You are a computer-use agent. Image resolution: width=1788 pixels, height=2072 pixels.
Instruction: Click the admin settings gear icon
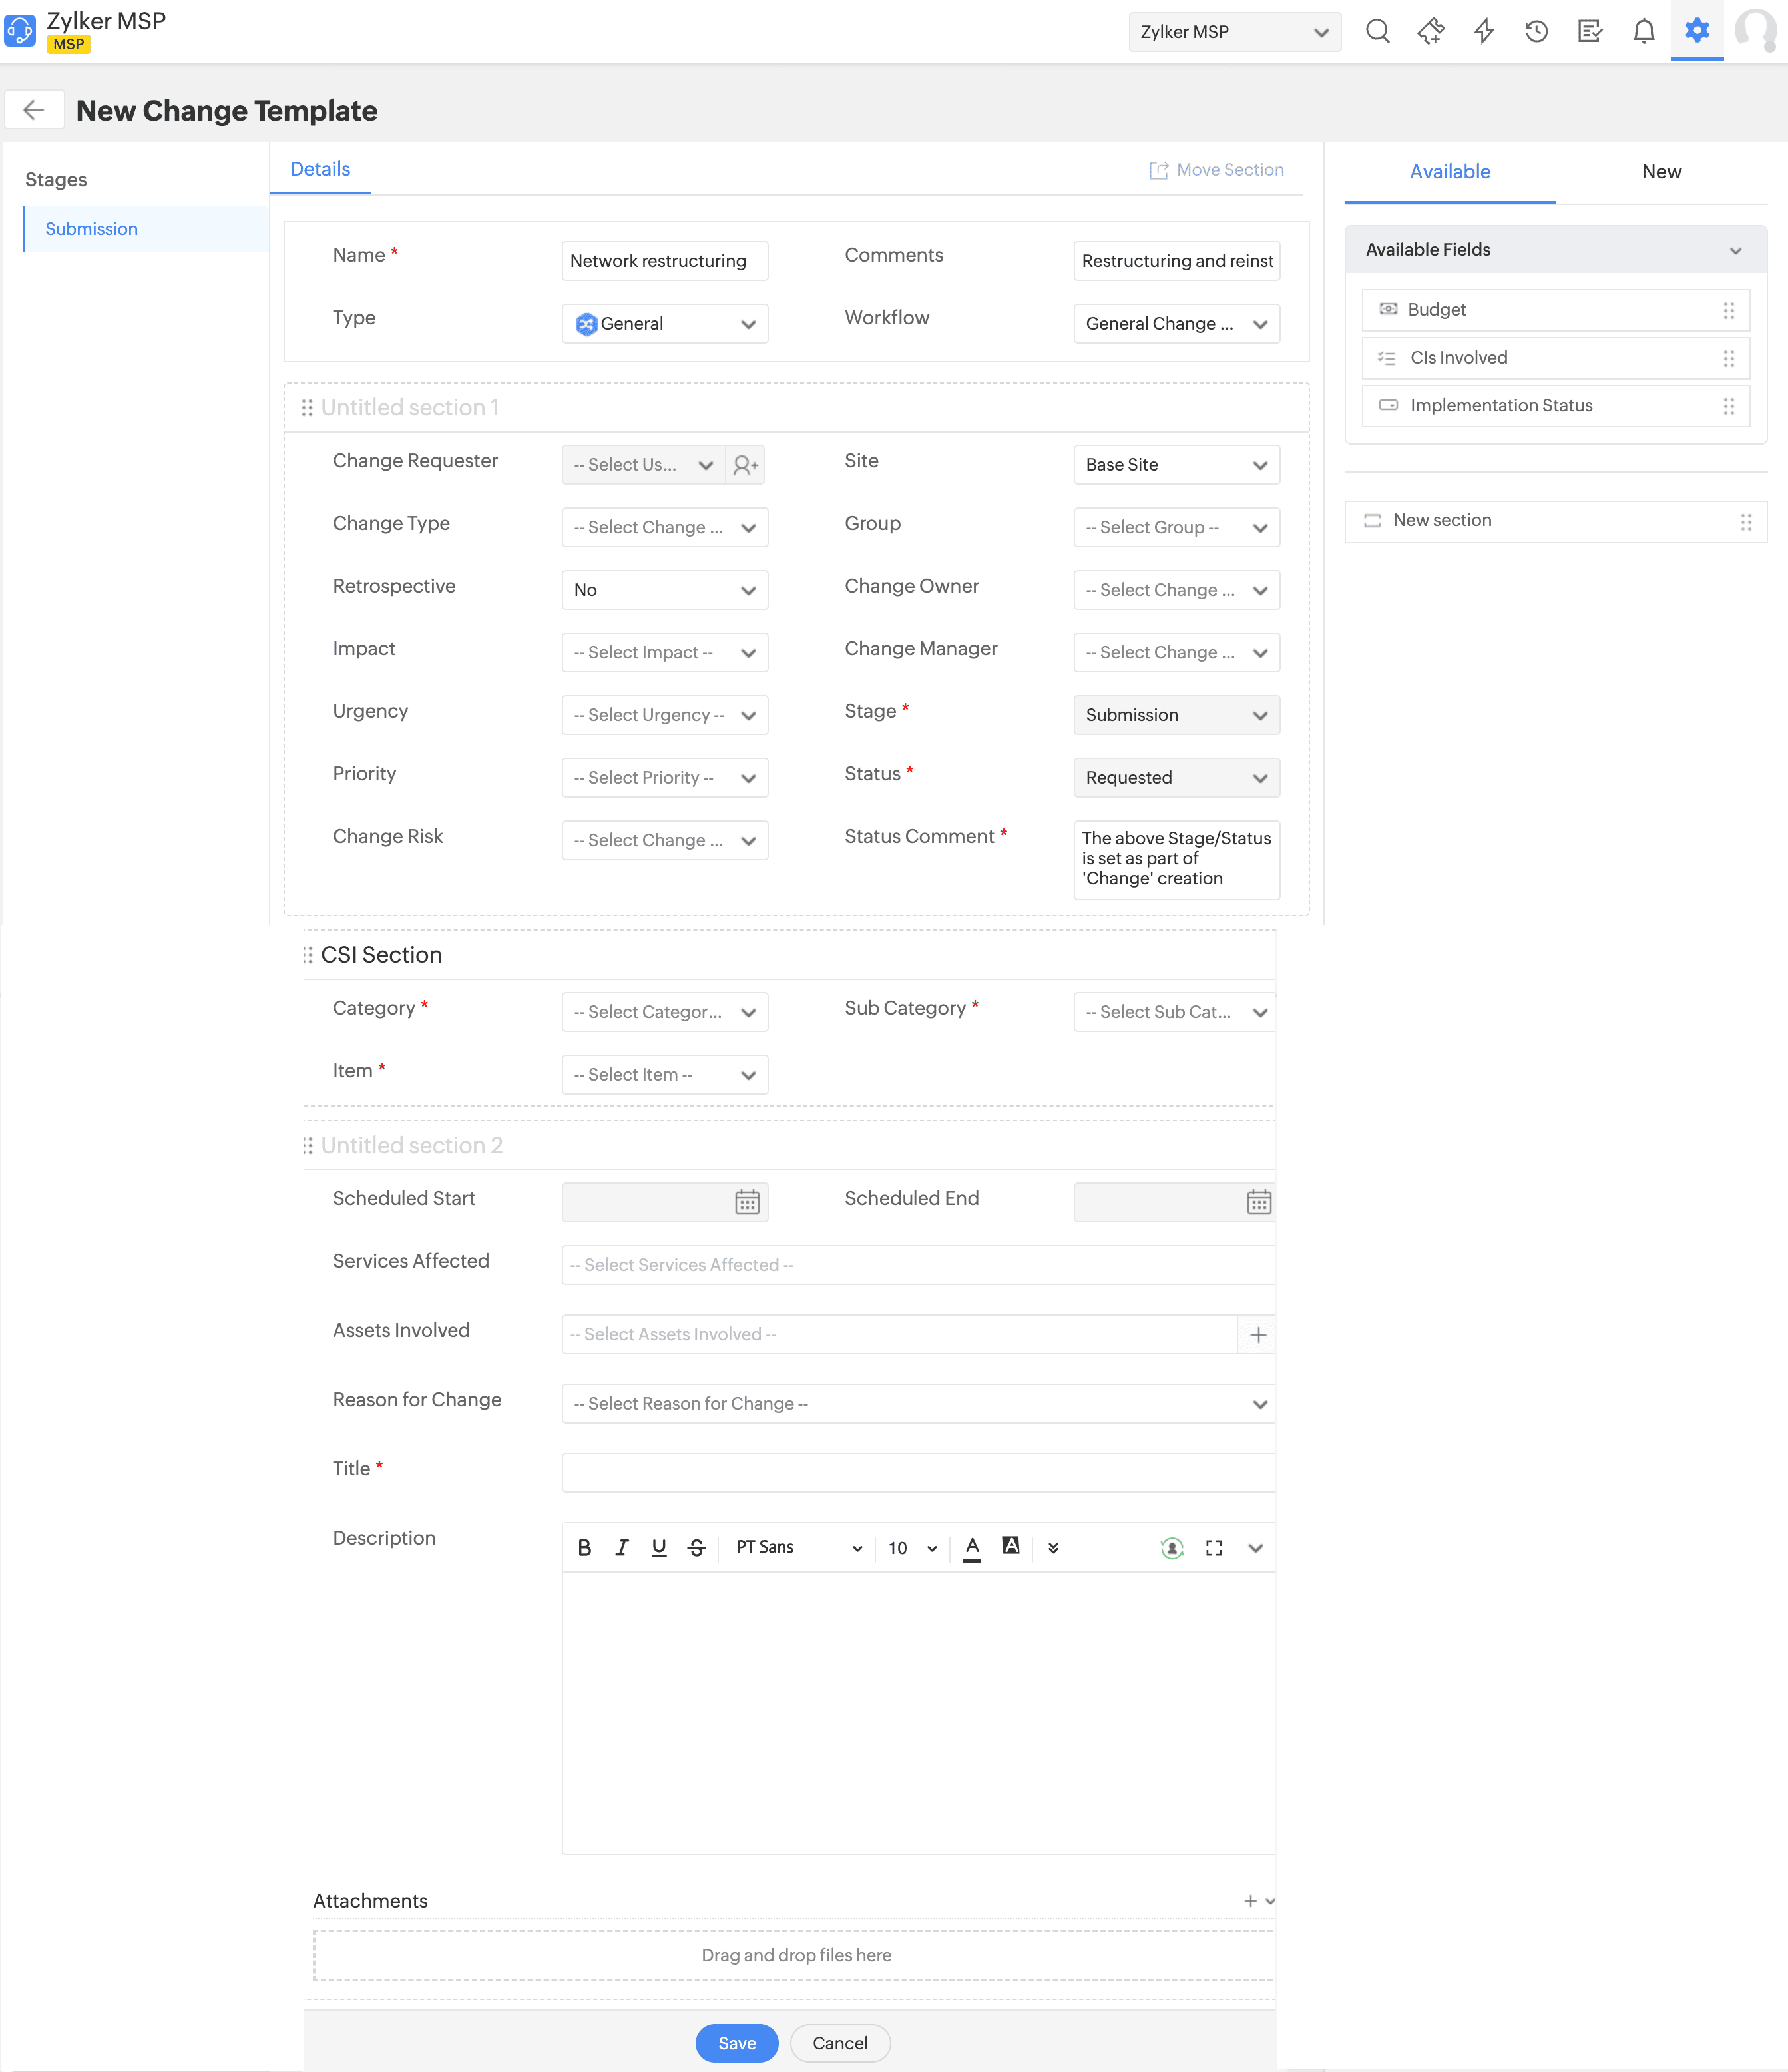click(x=1696, y=31)
